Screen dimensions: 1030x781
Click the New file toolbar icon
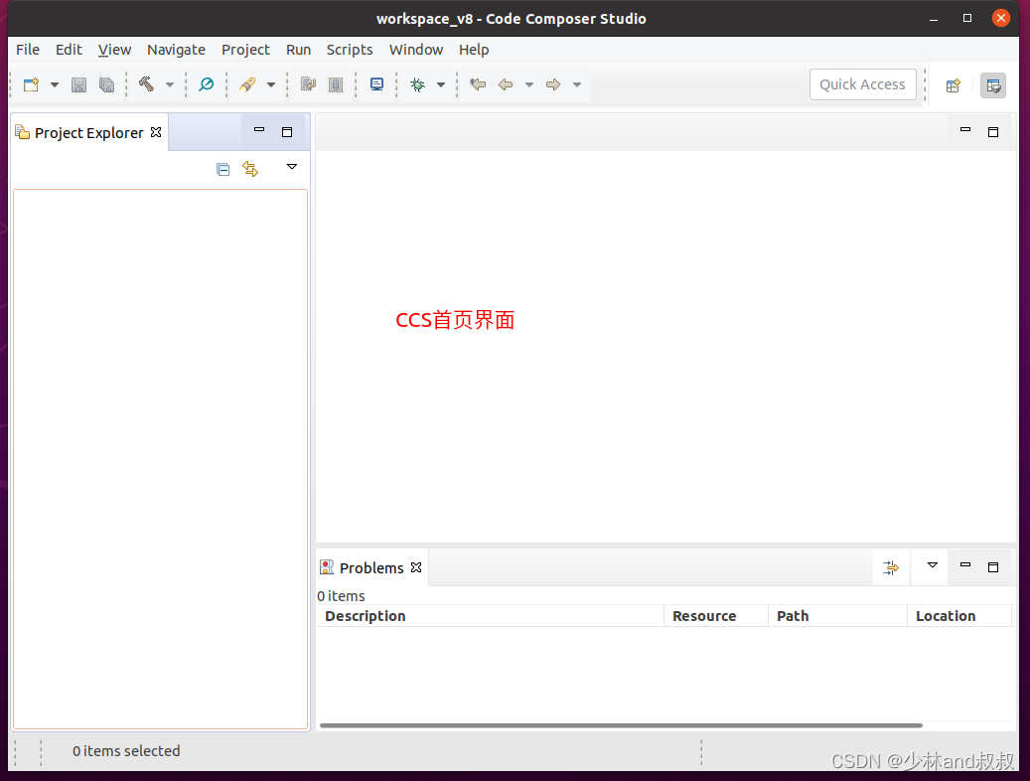(31, 84)
